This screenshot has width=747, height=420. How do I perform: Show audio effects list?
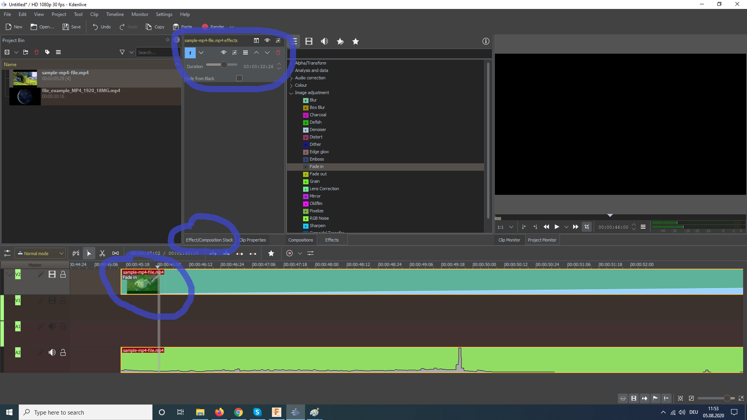point(324,41)
